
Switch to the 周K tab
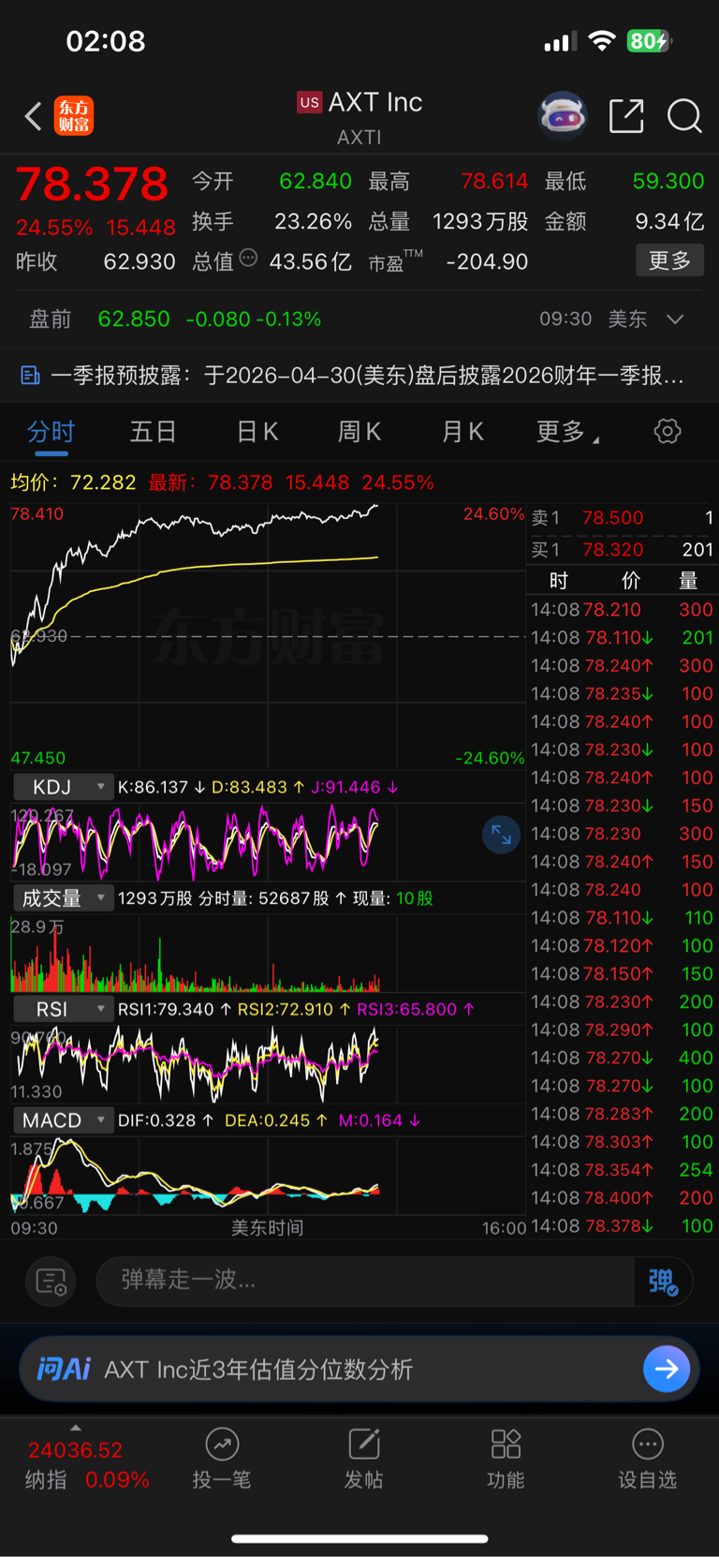(x=359, y=431)
